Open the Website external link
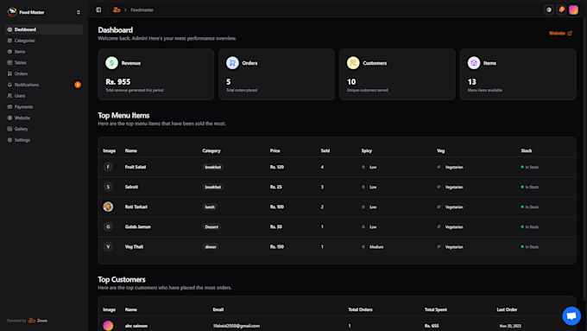 coord(560,34)
